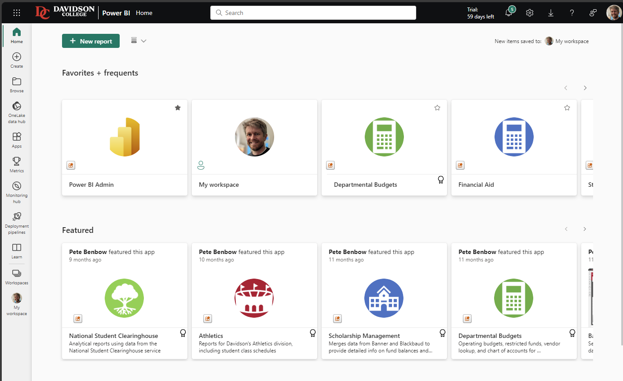Open Monitoring hub
This screenshot has width=623, height=381.
tap(17, 192)
